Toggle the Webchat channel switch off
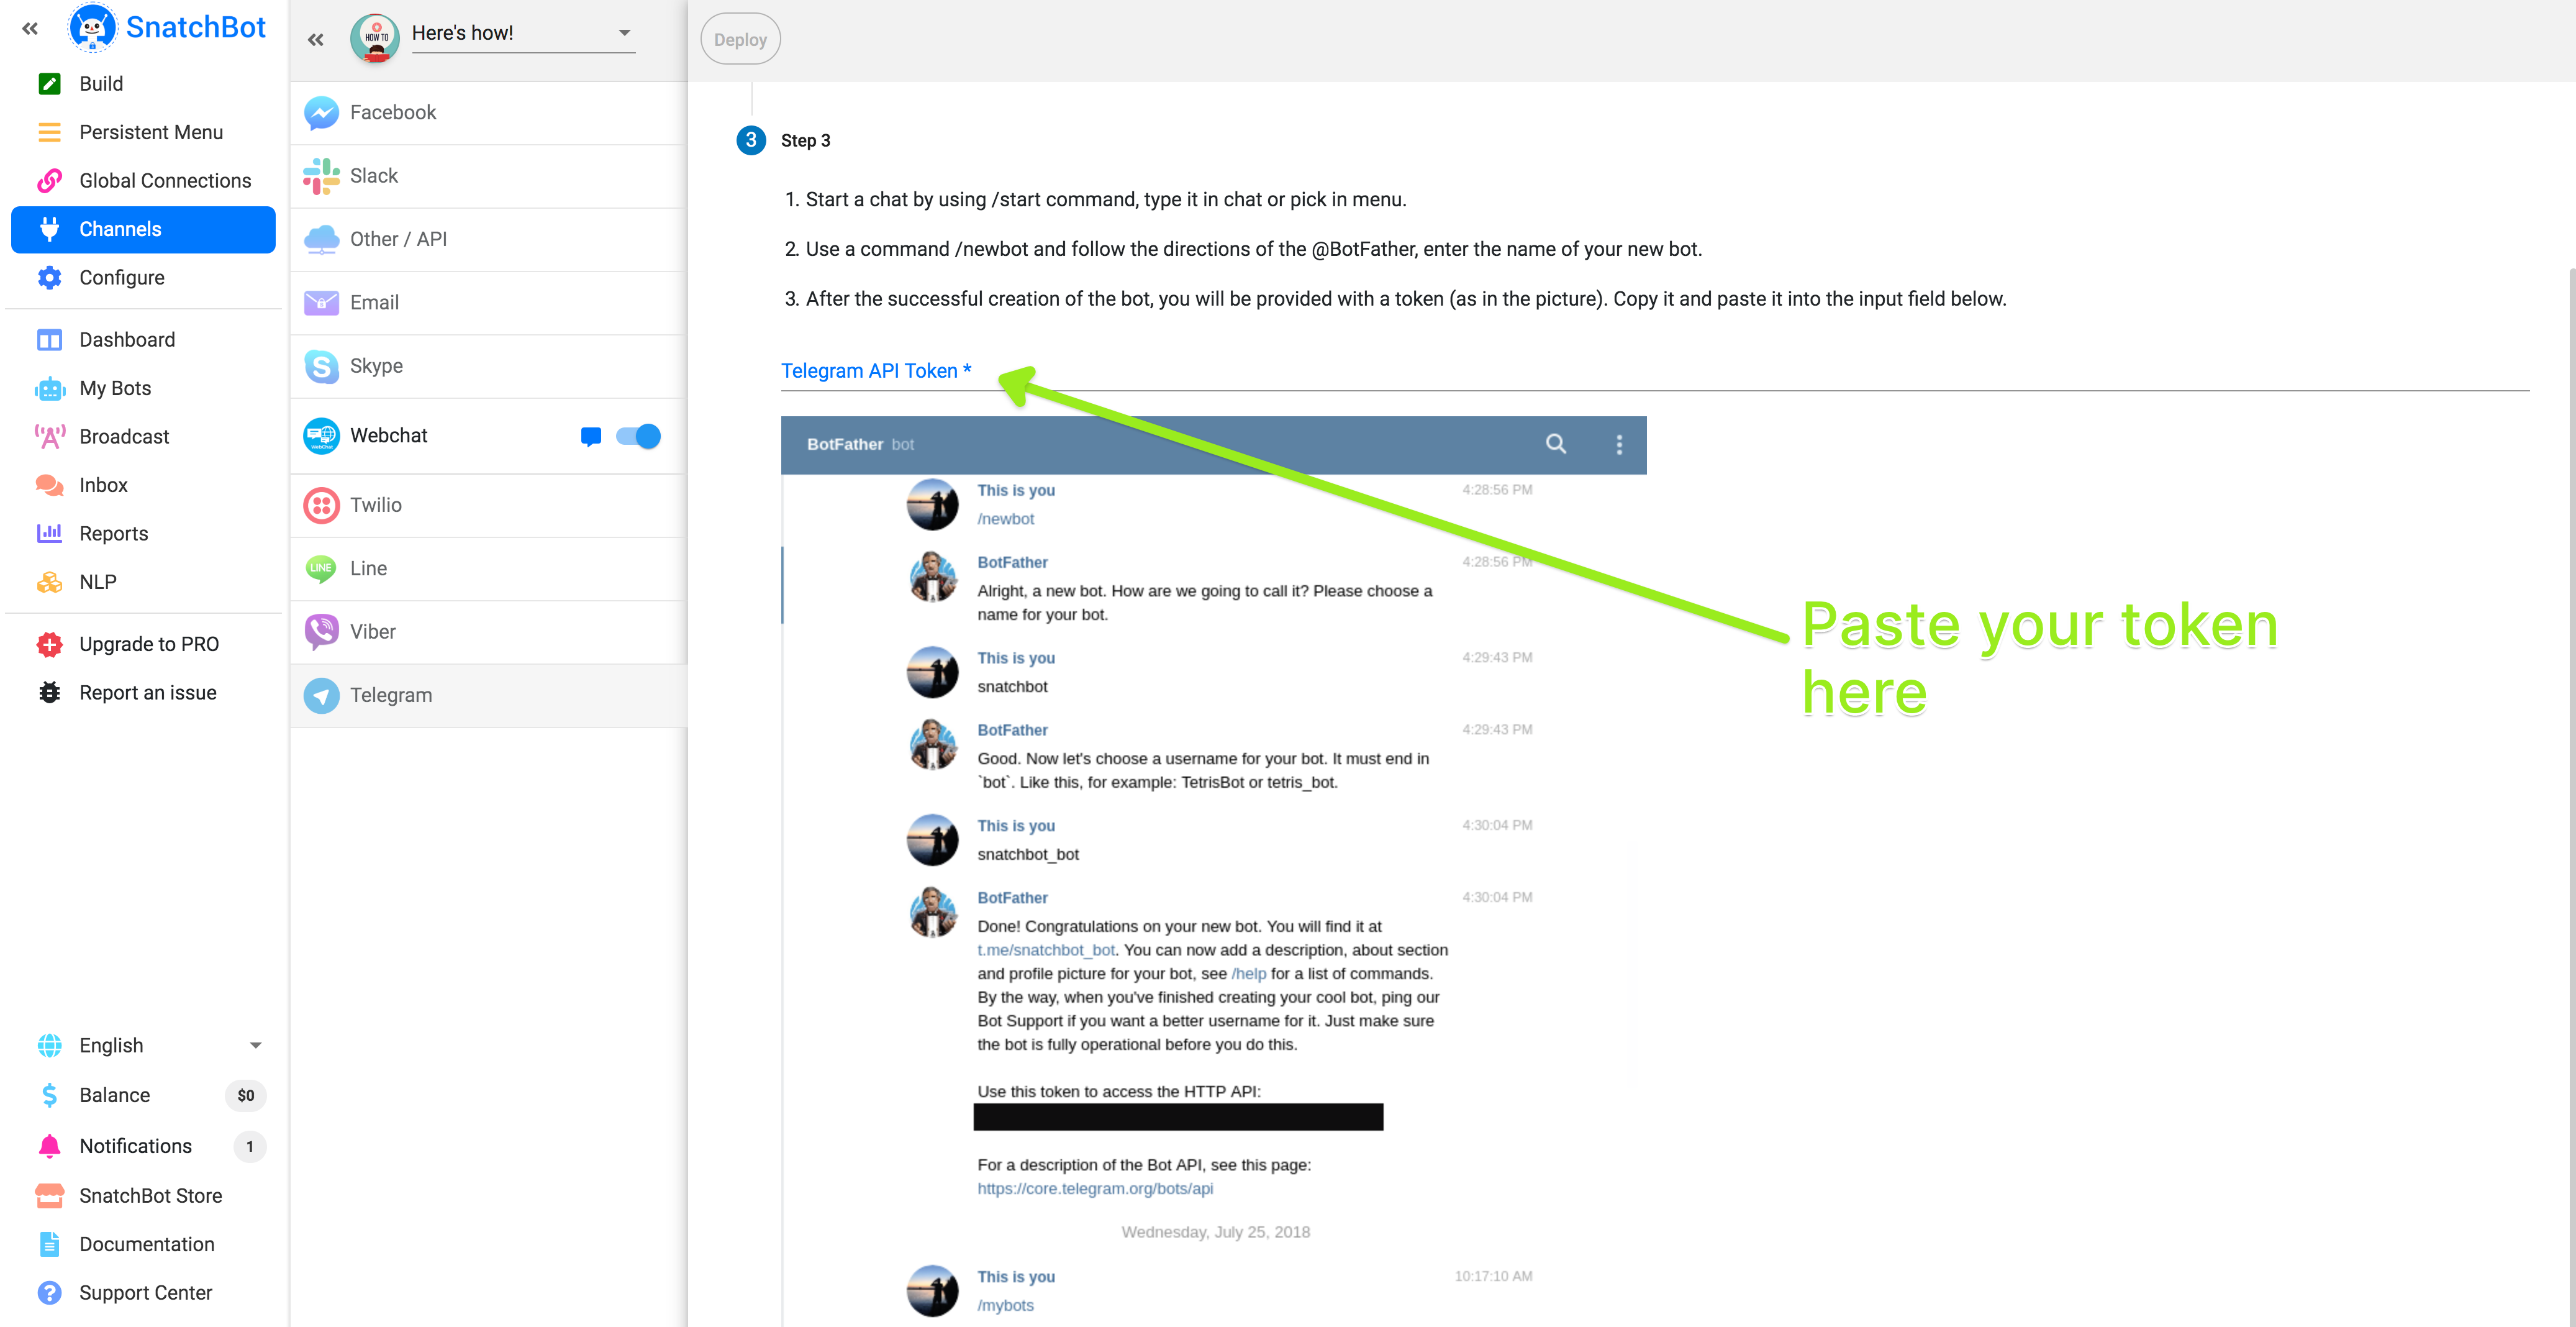This screenshot has width=2576, height=1327. (x=638, y=436)
